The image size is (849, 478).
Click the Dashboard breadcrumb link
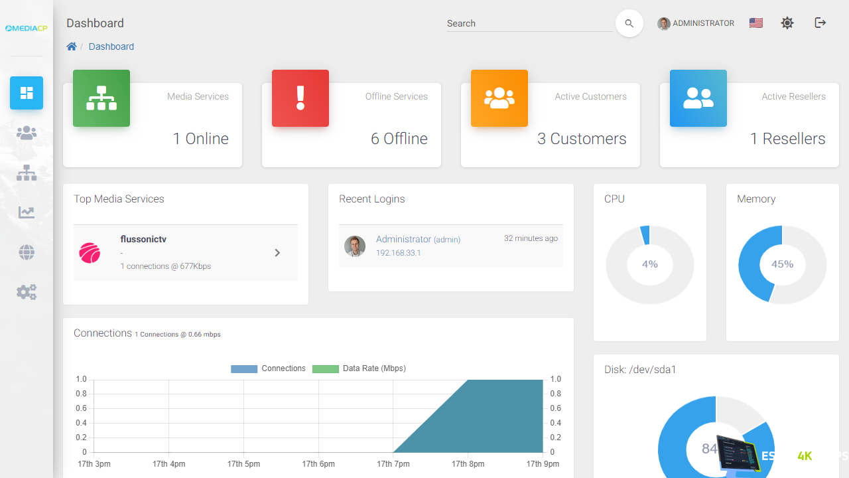tap(111, 46)
